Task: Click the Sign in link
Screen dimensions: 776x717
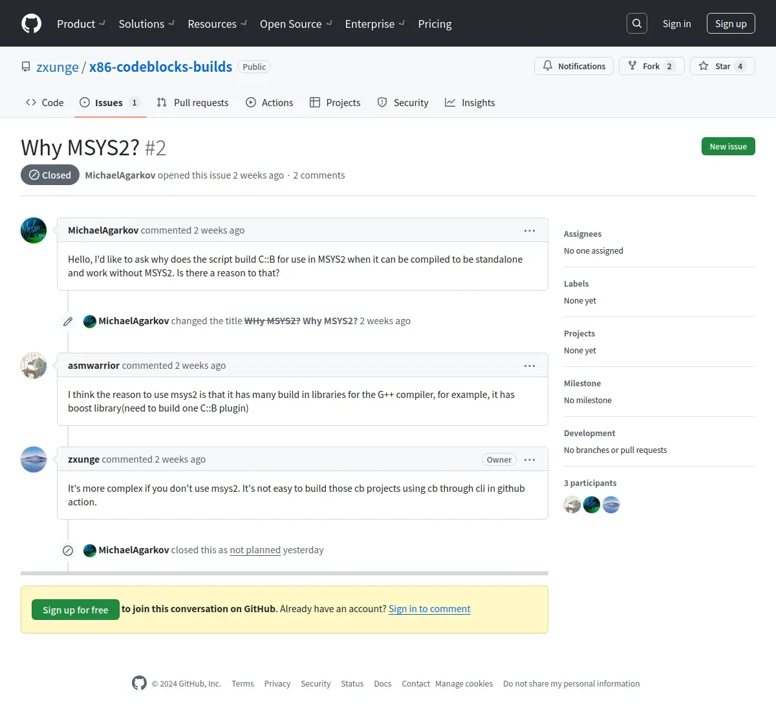Action: 676,23
